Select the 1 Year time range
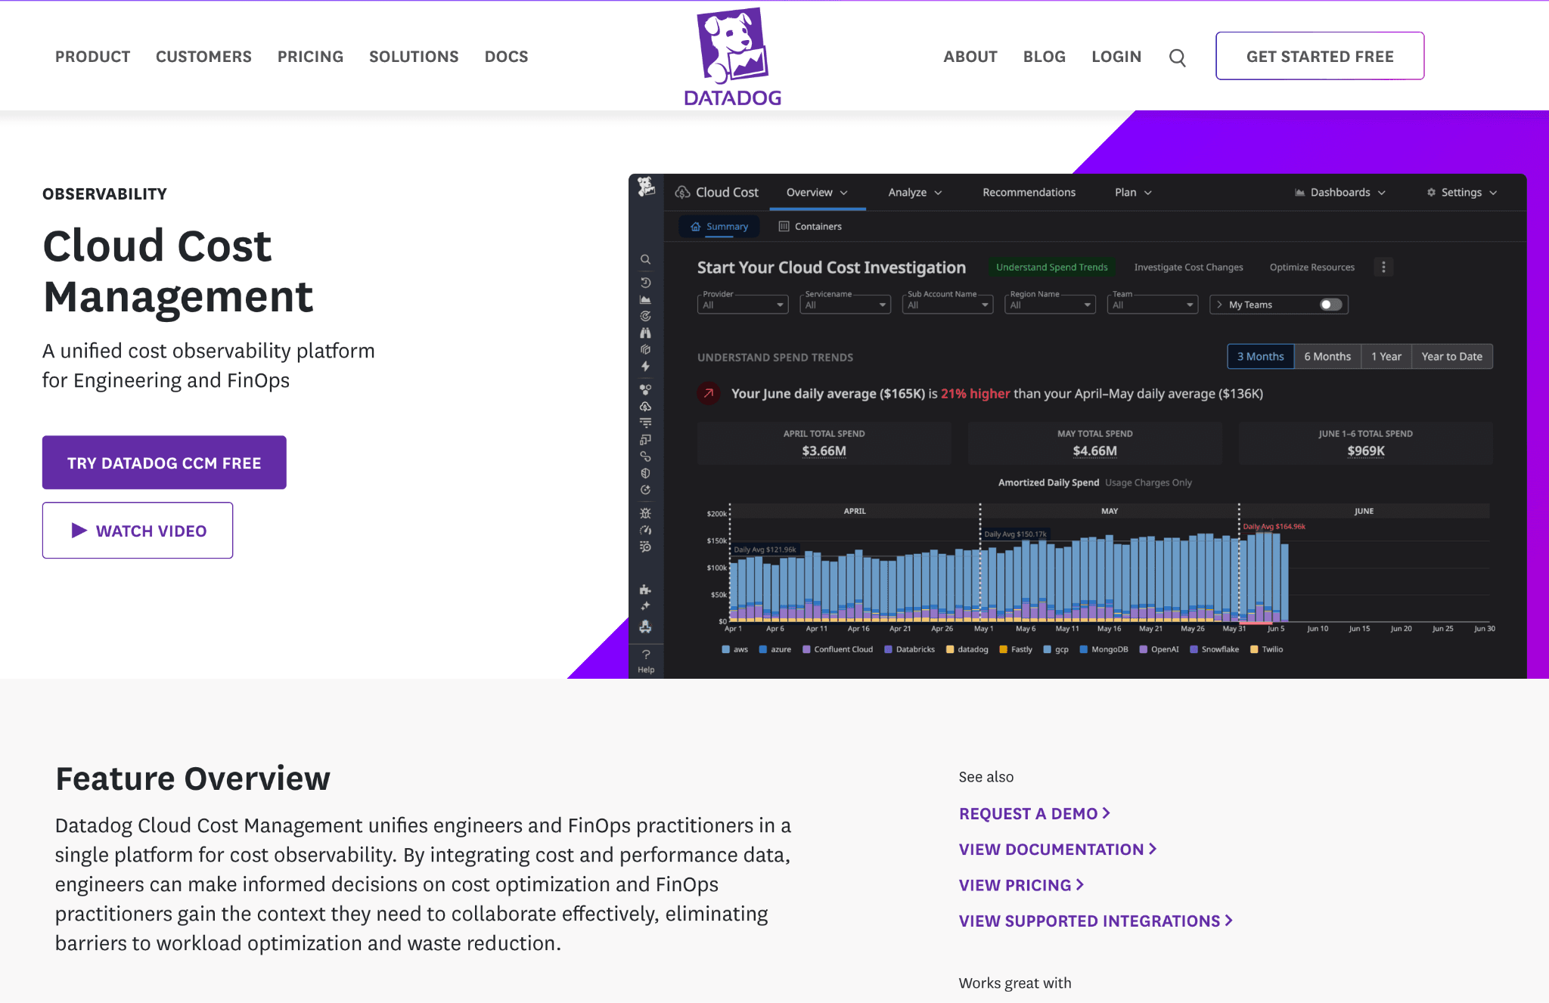Screen dimensions: 1549x1003 pos(1386,357)
